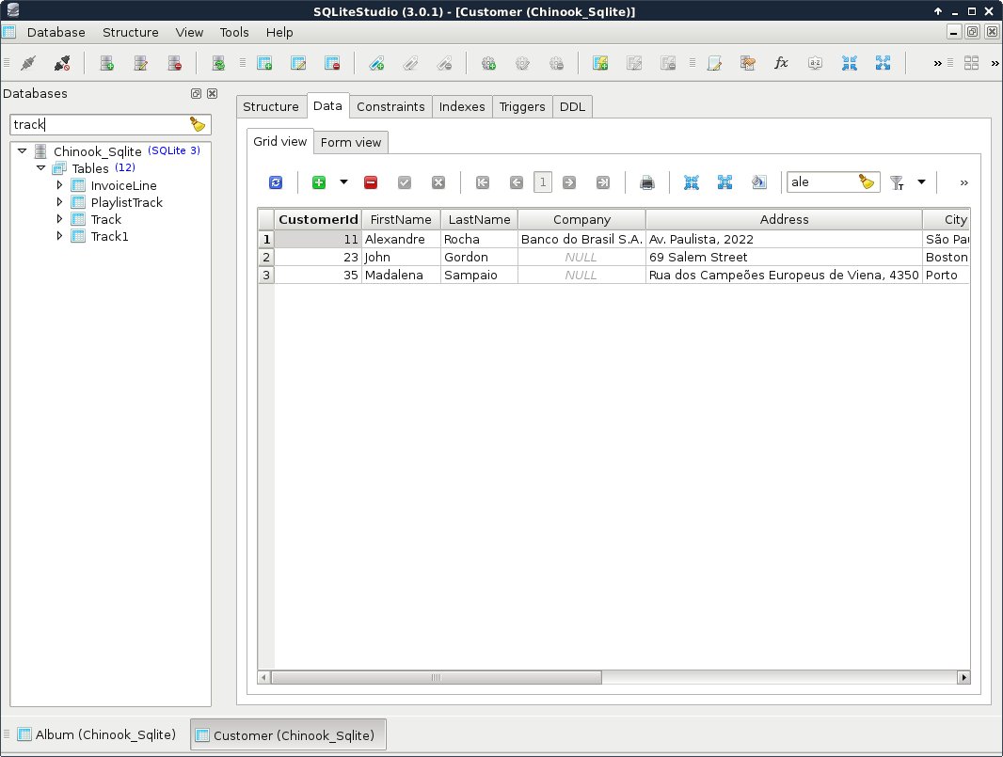Switch to the Form view tab

click(x=351, y=142)
